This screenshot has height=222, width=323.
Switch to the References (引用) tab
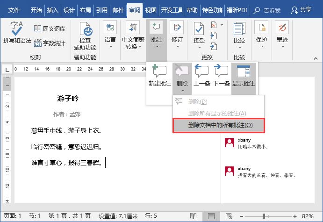(102, 10)
